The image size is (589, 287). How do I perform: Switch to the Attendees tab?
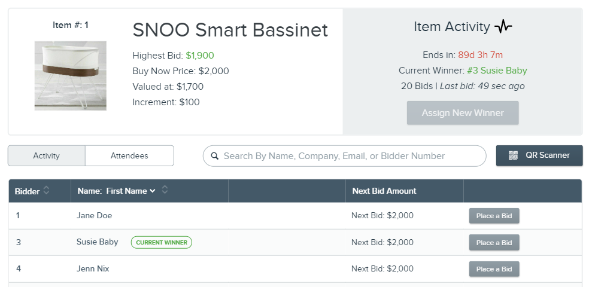point(129,155)
